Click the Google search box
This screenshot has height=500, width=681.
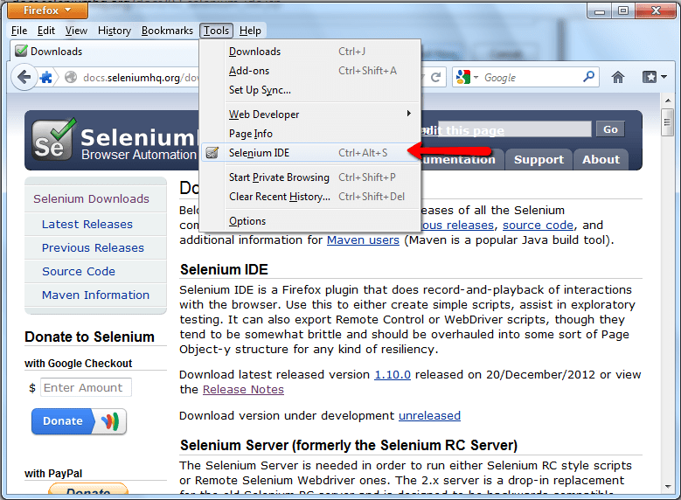pos(530,77)
